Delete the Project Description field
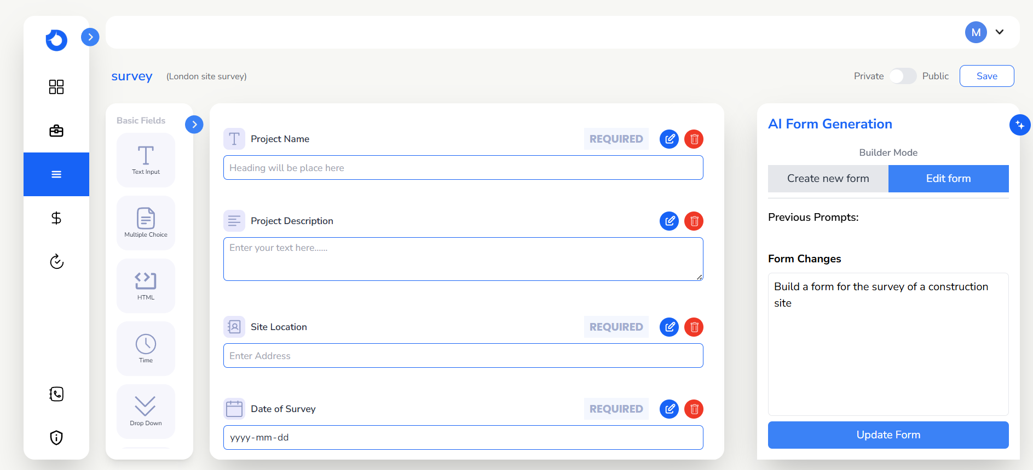1033x470 pixels. click(x=694, y=221)
